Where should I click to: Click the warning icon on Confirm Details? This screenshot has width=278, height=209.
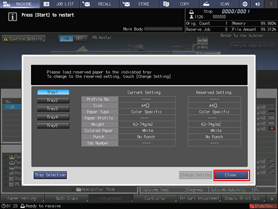pos(6,39)
